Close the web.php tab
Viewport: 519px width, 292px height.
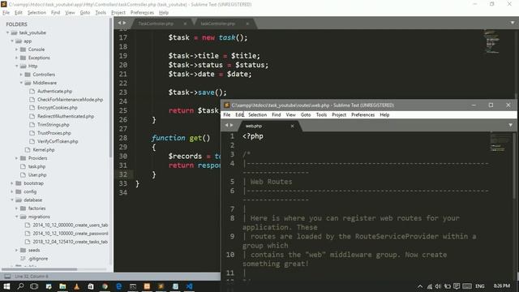[292, 127]
